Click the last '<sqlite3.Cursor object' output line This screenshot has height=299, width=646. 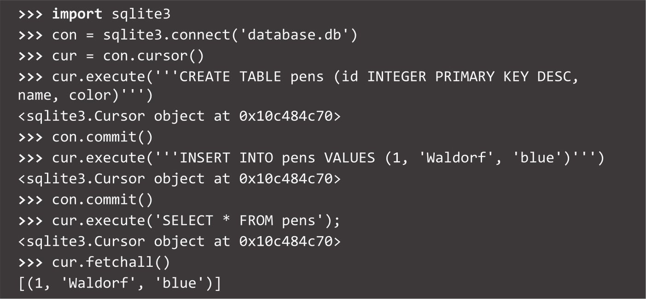pyautogui.click(x=179, y=241)
